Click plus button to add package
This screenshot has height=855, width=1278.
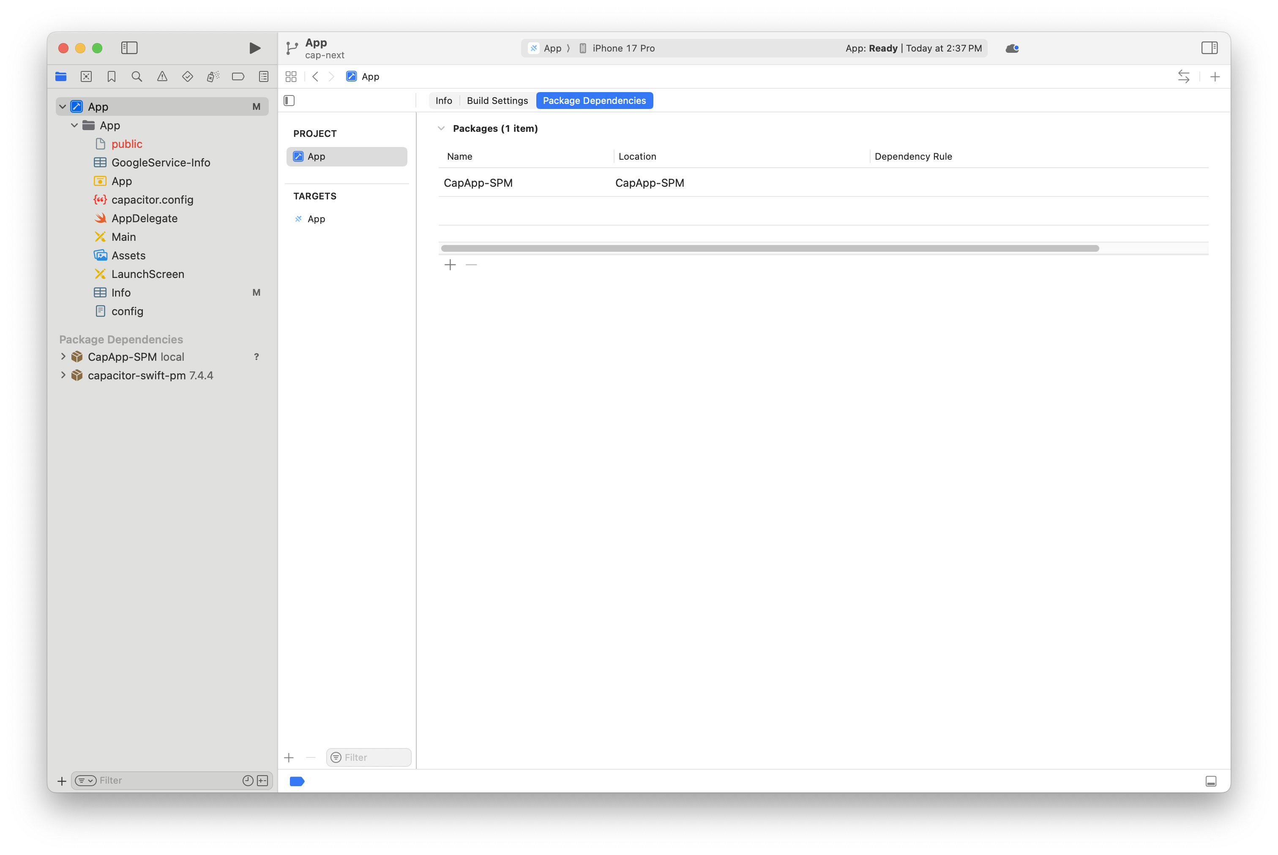(x=450, y=265)
